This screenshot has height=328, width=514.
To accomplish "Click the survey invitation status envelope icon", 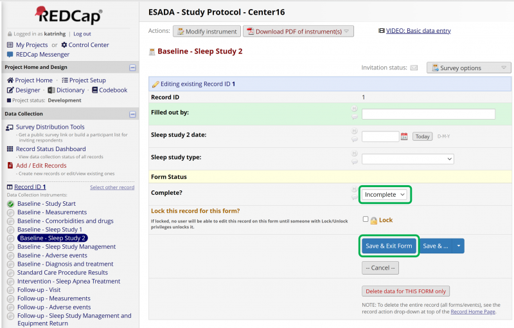I will pyautogui.click(x=414, y=68).
